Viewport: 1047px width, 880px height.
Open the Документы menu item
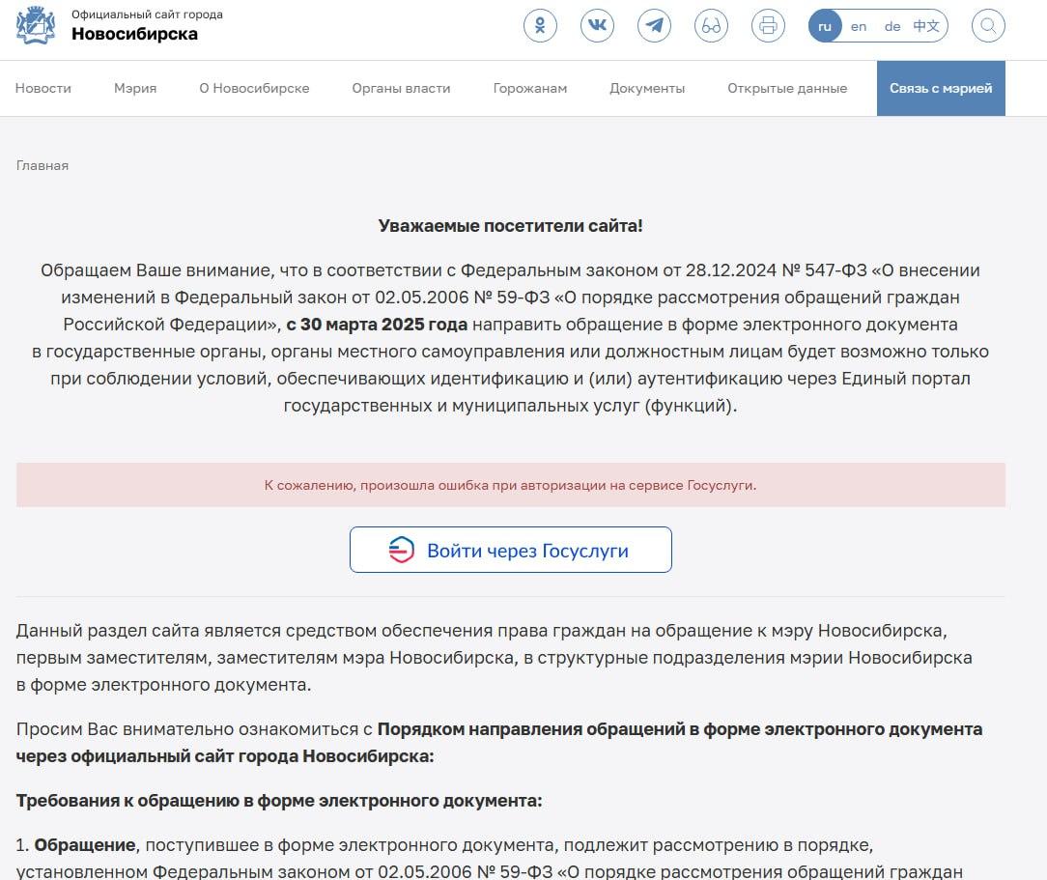(x=647, y=88)
